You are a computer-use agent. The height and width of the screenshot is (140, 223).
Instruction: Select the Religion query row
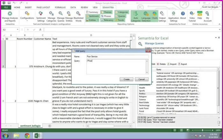[x=169, y=96]
